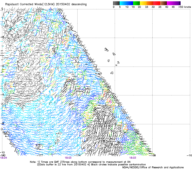Click the "Rapidscat Corrected Winds(12.5KM)" title text

click(30, 4)
